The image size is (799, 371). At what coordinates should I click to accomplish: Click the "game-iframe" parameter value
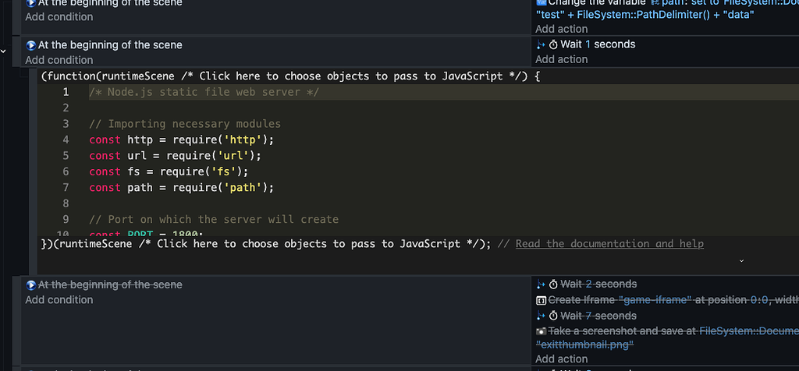[x=655, y=300]
